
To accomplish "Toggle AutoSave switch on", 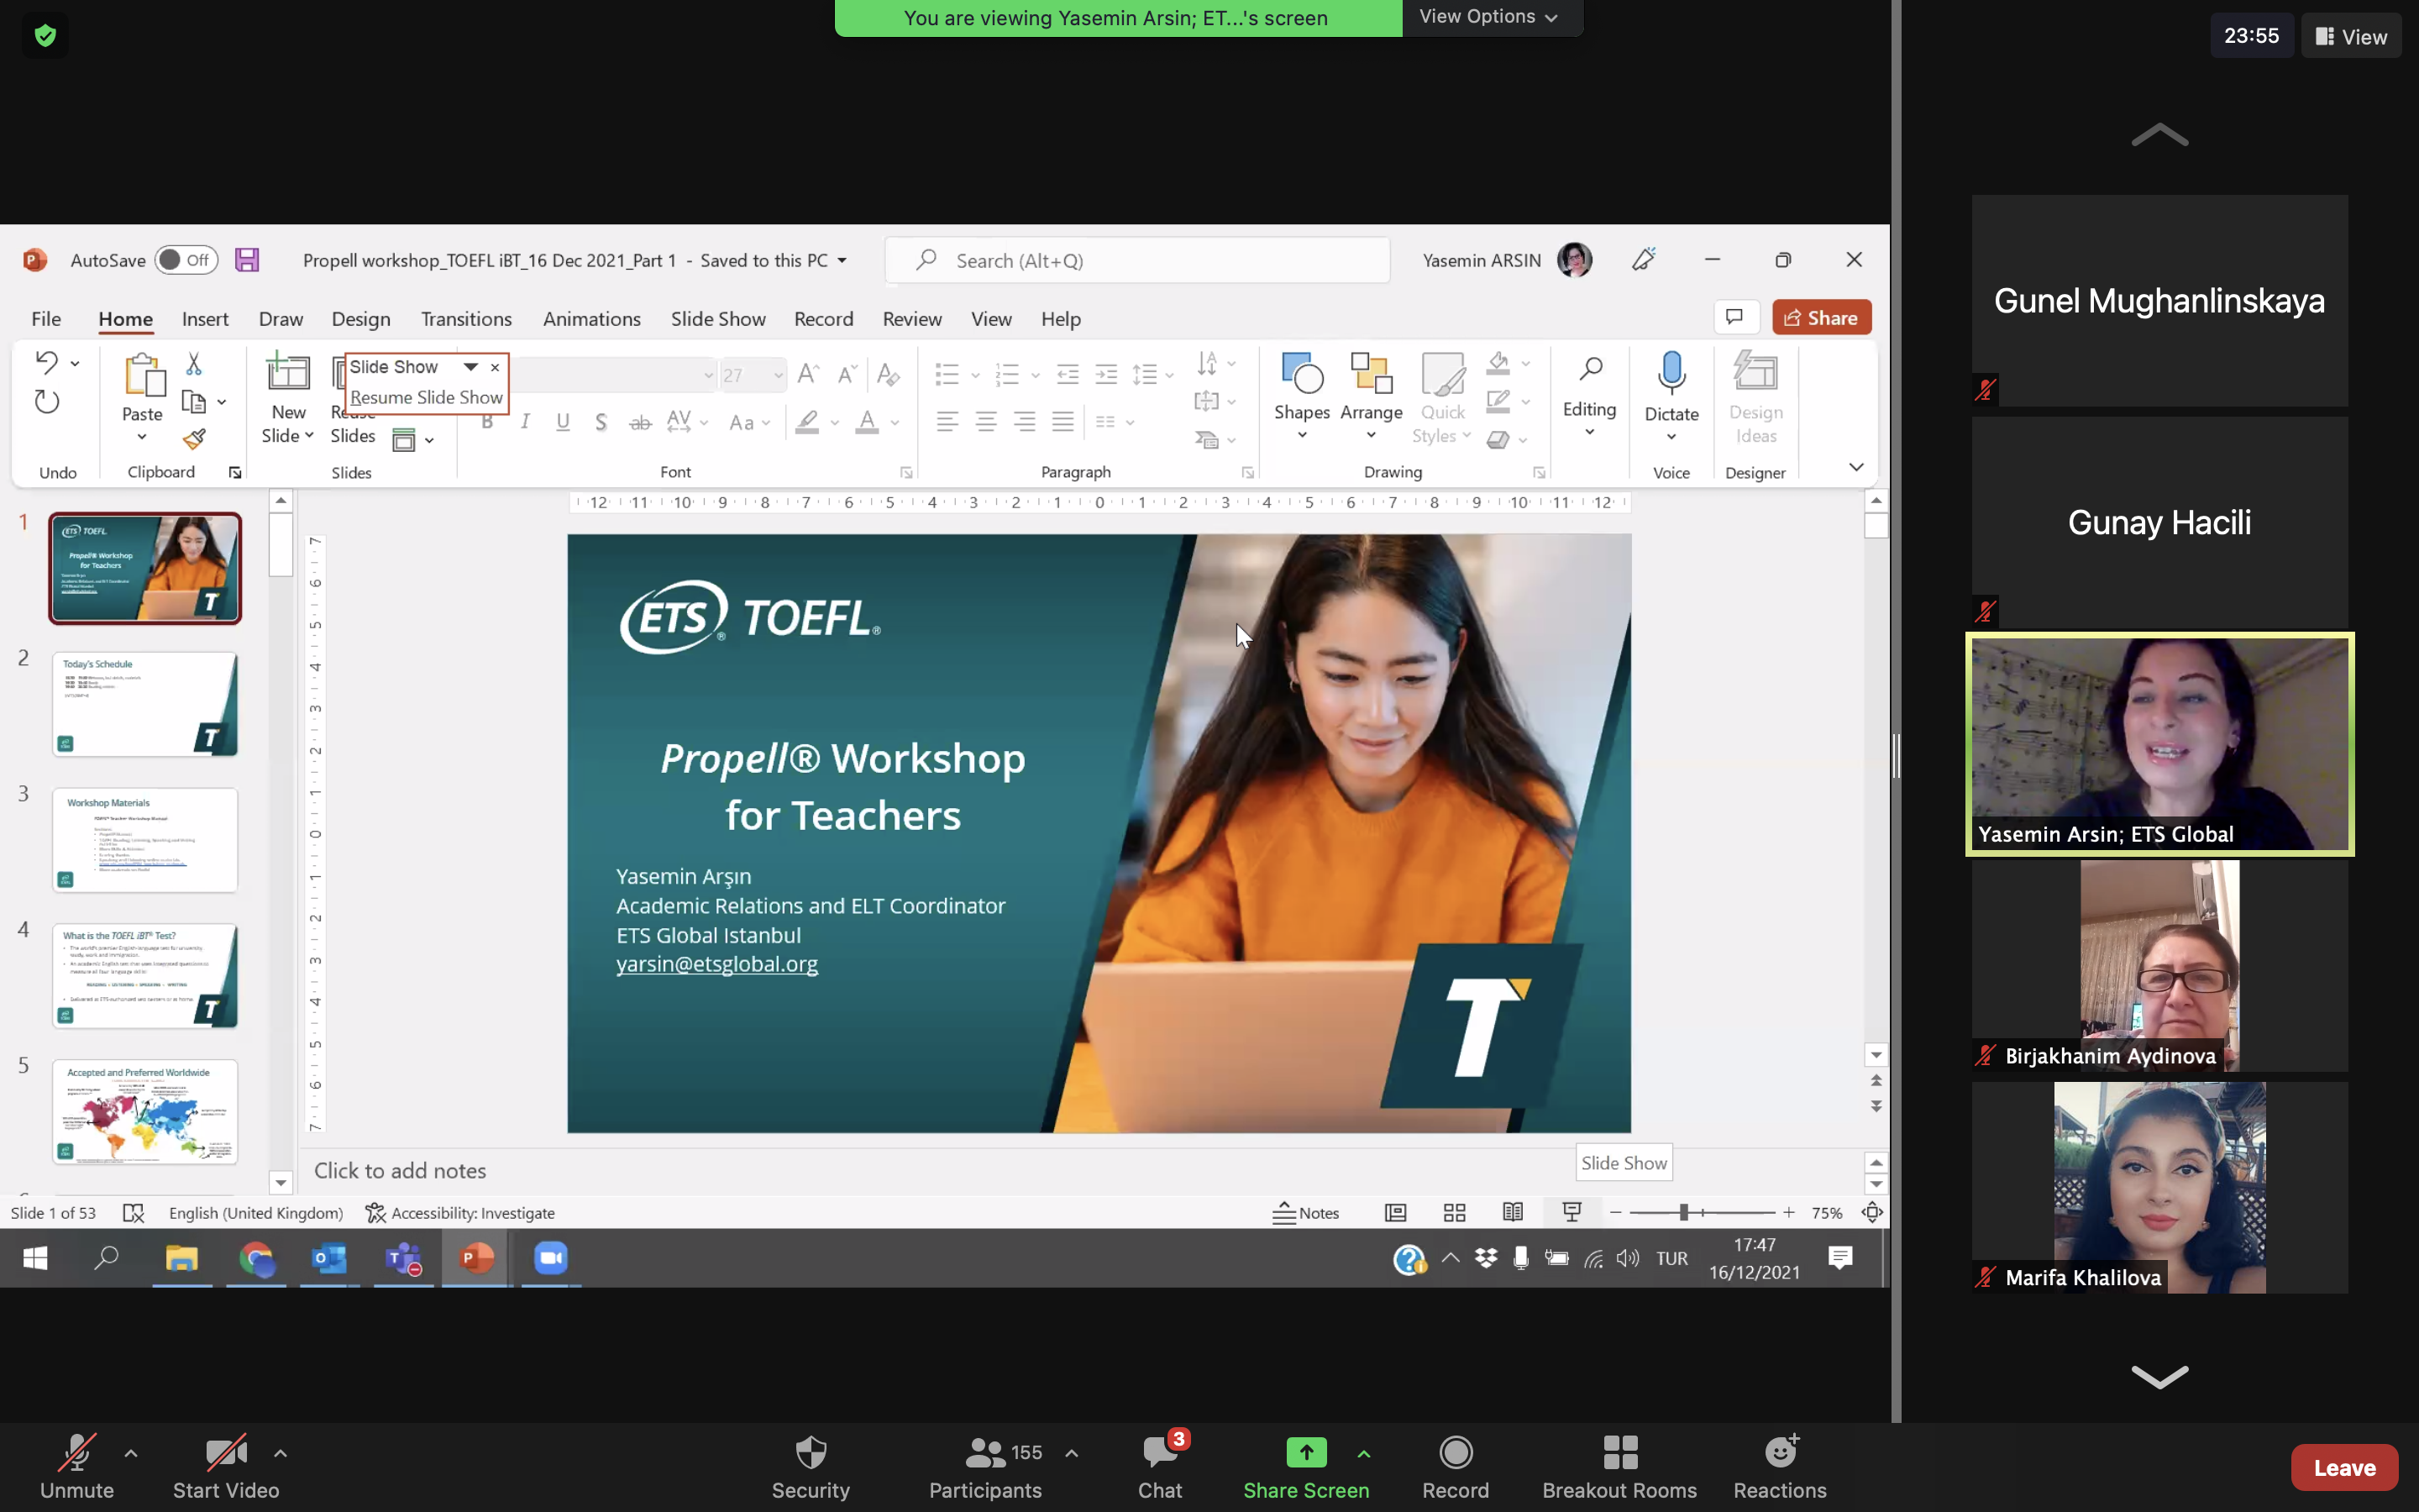I will point(186,260).
